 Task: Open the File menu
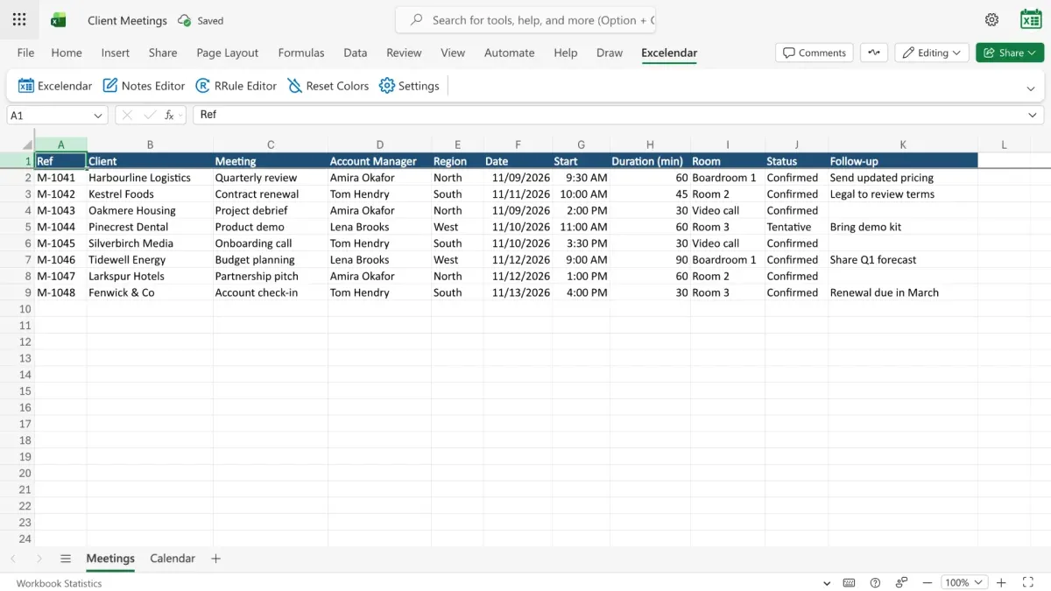(26, 53)
